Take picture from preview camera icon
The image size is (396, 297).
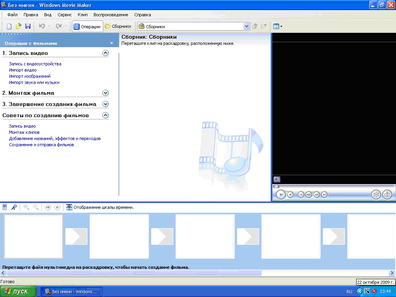(x=387, y=195)
